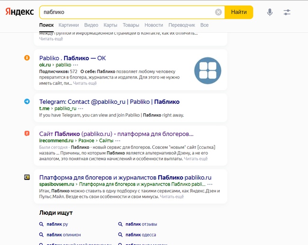The image size is (308, 245).
Task: Click the spasibovsem.ru CB favicon
Action: click(27, 177)
